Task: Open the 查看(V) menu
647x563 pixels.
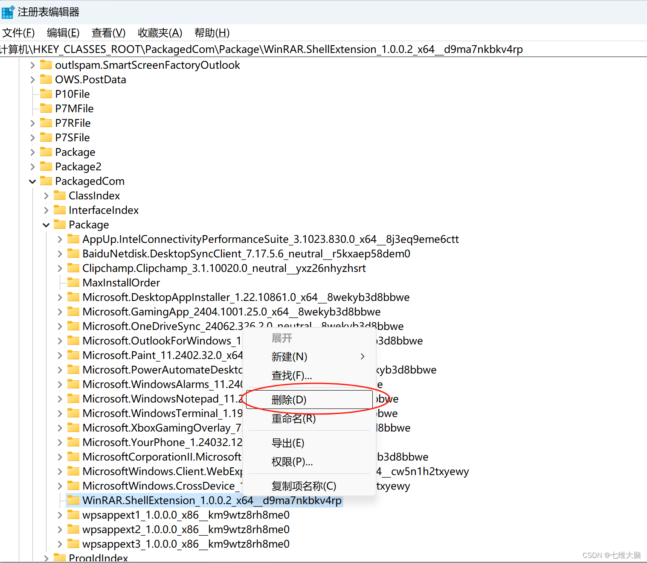Action: [108, 33]
